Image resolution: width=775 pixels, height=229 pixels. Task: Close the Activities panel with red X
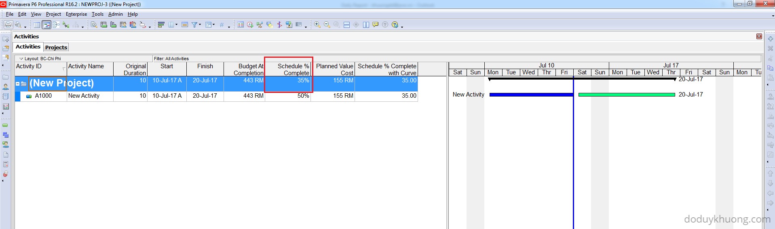coord(759,36)
